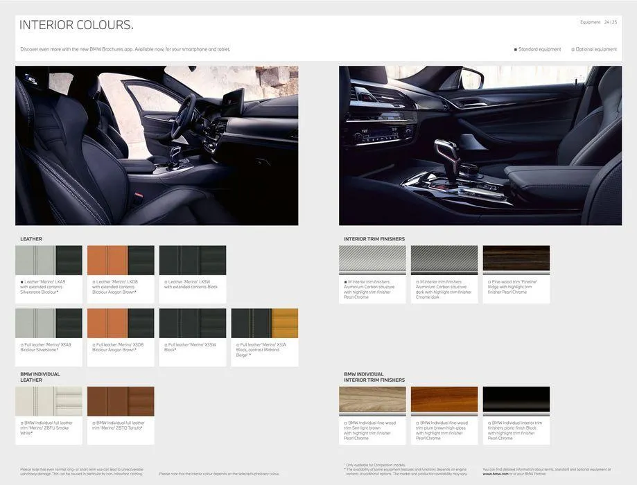Click the full leather X3D8 Aragon Brown swatch
The height and width of the screenshot is (485, 637).
click(121, 324)
